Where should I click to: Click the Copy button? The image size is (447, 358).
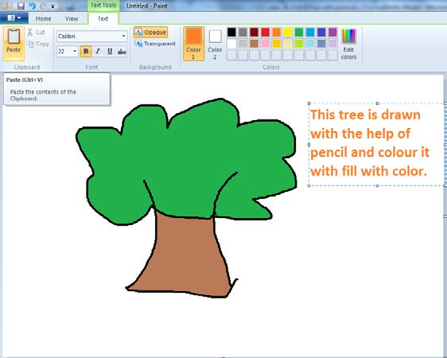point(38,44)
